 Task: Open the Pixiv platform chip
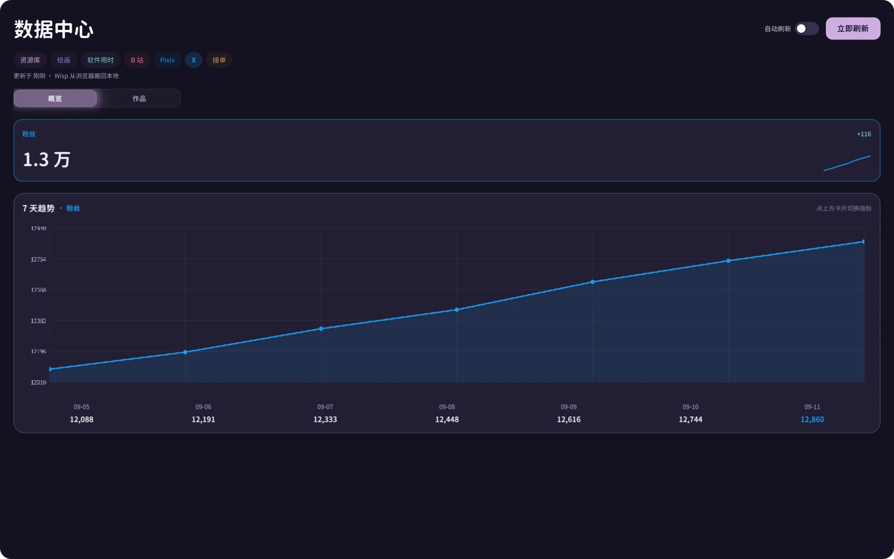[167, 60]
